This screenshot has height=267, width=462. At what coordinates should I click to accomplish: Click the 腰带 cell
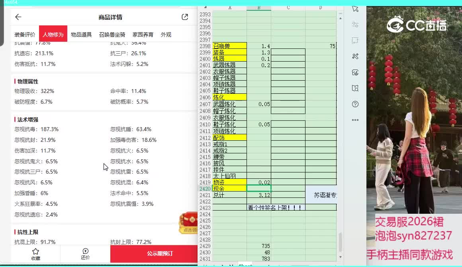229,157
